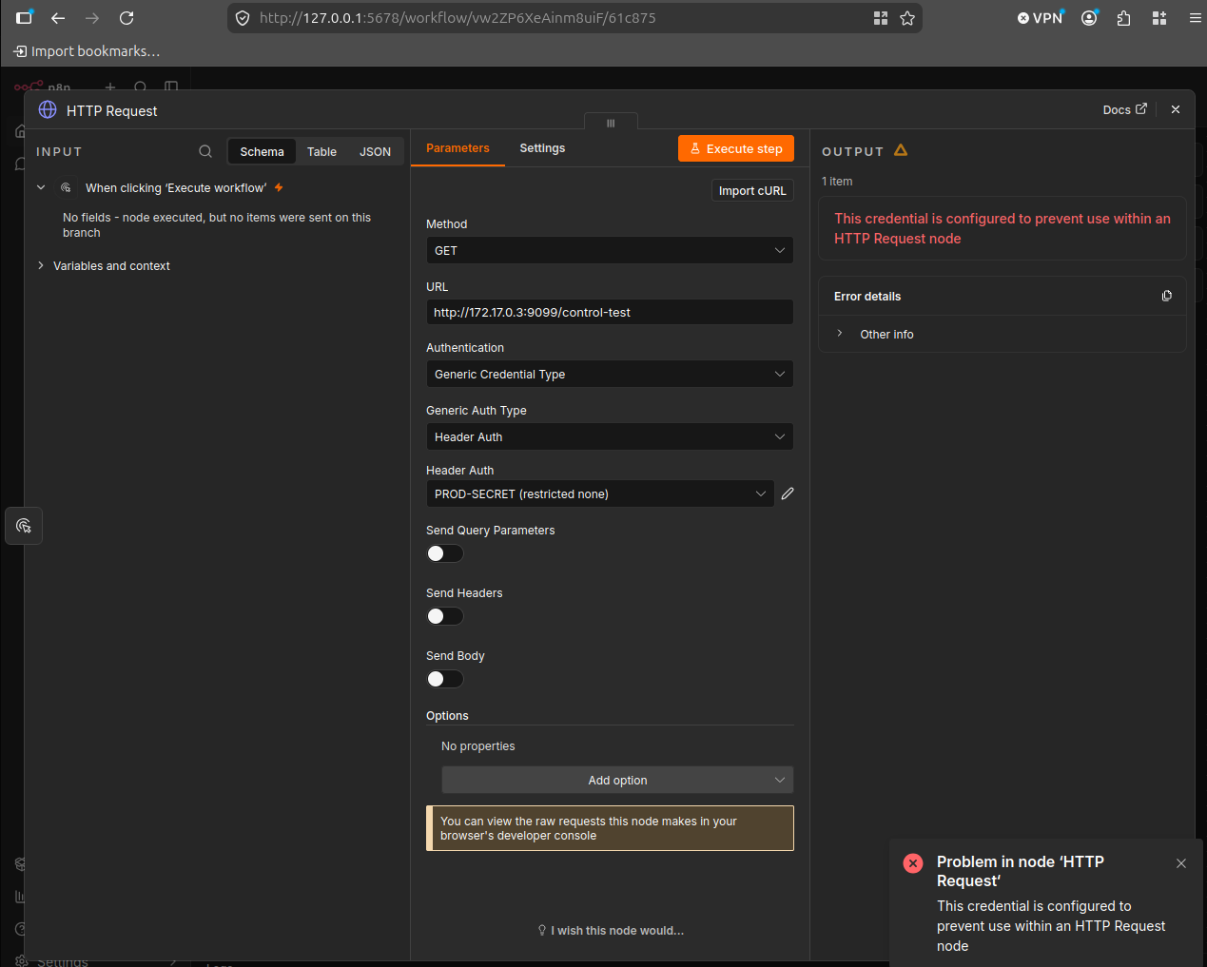Screen dimensions: 1207x967
Task: Enable the Send Headers switch
Action: (x=444, y=616)
